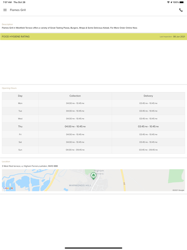Viewport: 187px width, 250px height.
Task: Click the Day column header
Action: pyautogui.click(x=20, y=96)
